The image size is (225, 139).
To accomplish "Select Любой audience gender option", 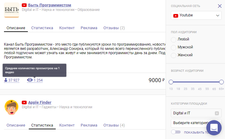I will [x=174, y=40].
